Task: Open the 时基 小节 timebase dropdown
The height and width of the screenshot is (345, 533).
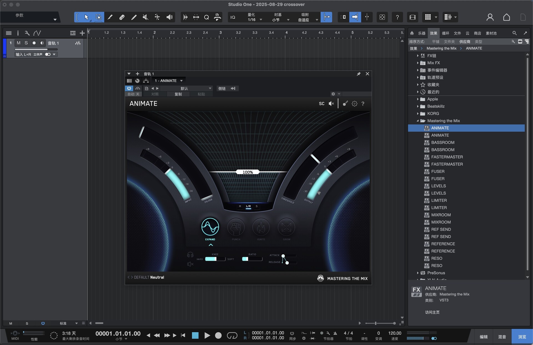Action: click(x=280, y=17)
